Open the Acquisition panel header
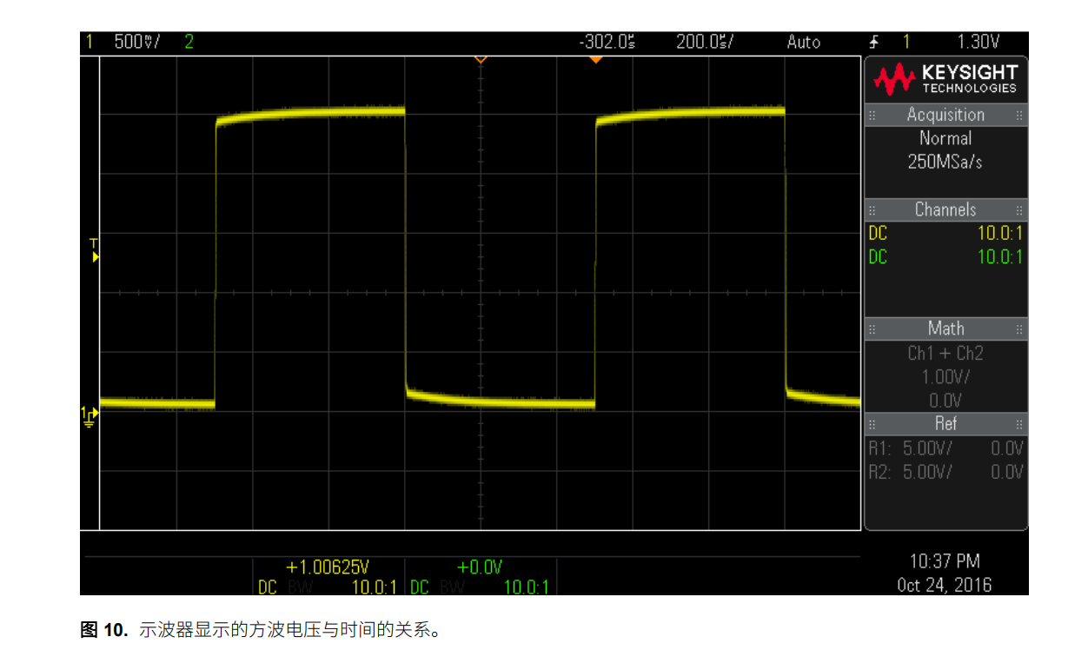 point(945,115)
